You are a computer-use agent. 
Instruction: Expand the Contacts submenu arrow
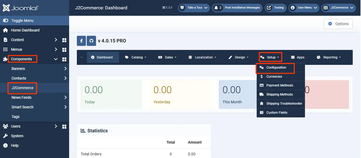pos(65,78)
